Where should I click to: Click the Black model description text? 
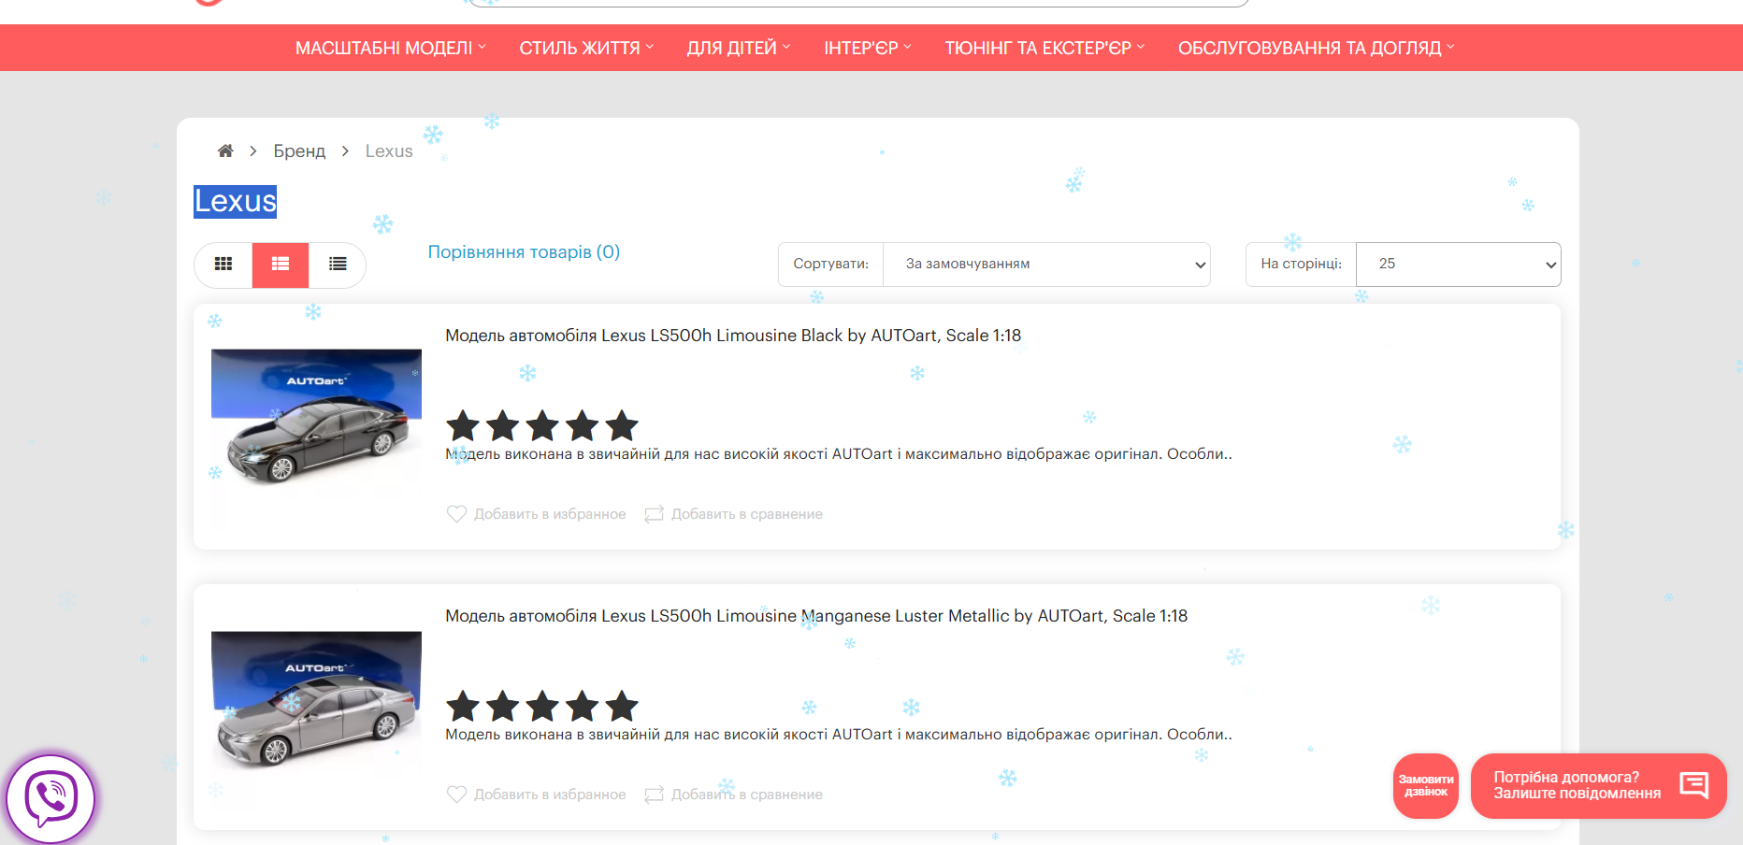pyautogui.click(x=839, y=454)
